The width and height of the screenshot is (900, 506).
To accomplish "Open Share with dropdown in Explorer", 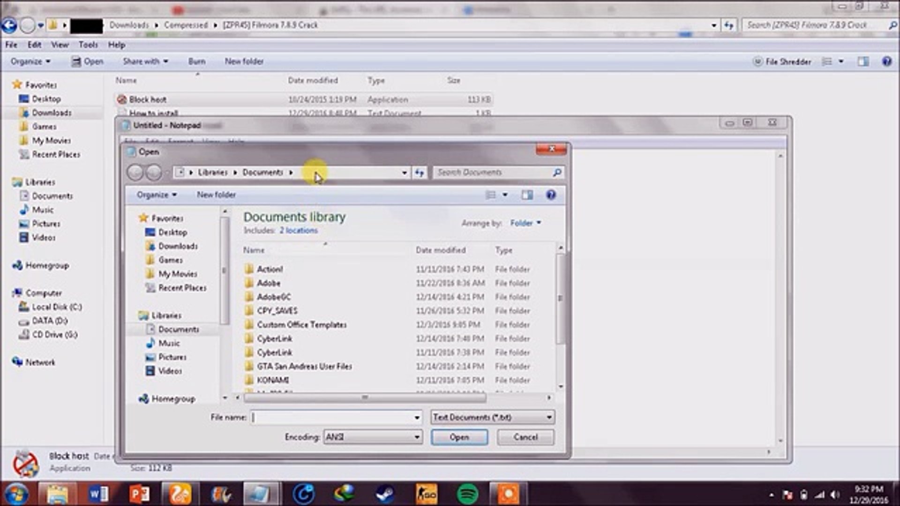I will pyautogui.click(x=145, y=61).
